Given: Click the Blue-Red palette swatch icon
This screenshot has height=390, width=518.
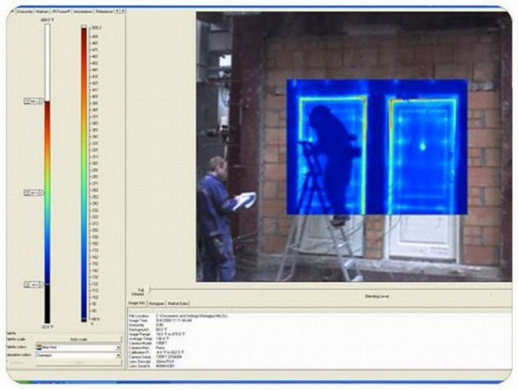Looking at the screenshot, I should pos(40,347).
